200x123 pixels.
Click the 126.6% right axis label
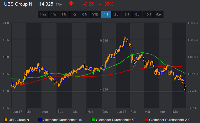193,40
